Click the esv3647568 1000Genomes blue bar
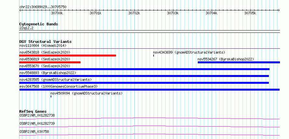 click(149, 90)
